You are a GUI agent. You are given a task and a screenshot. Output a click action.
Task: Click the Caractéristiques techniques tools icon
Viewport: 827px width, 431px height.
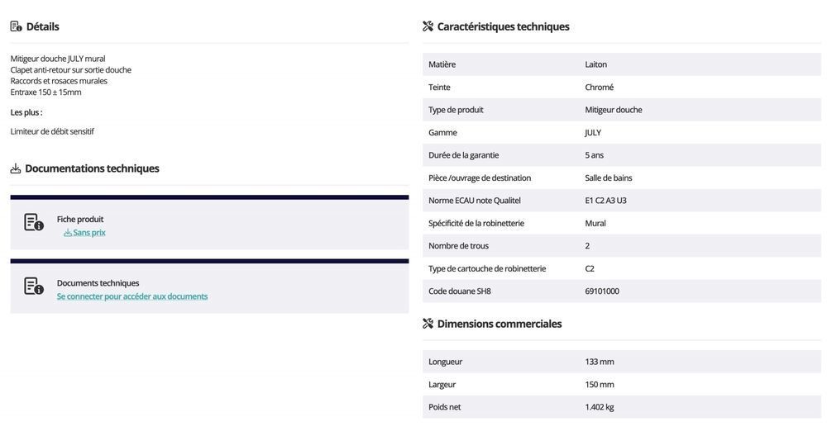[428, 26]
